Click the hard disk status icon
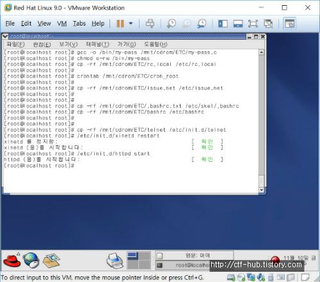The height and width of the screenshot is (282, 320). point(231,278)
